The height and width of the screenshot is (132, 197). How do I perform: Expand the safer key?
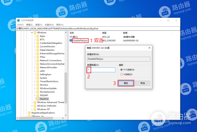[35, 71]
